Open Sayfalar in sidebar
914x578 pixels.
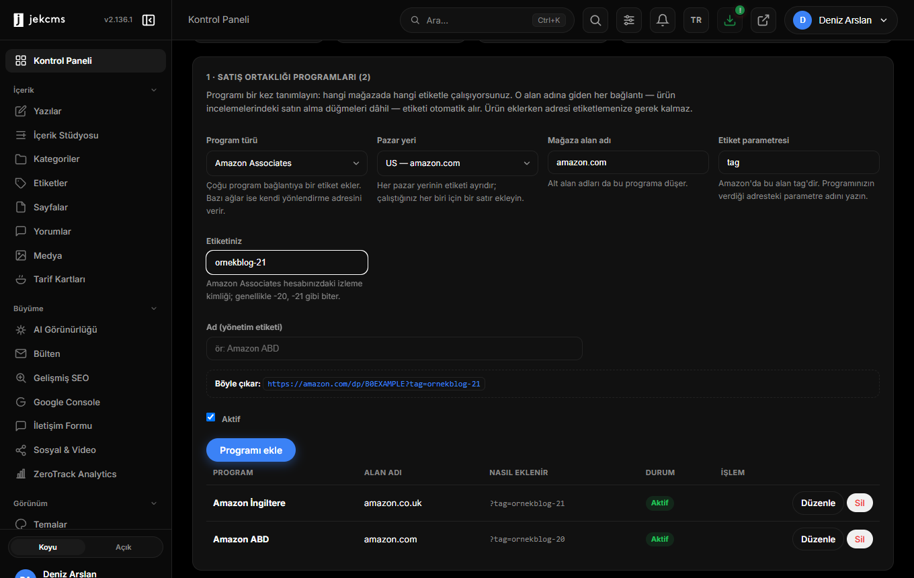pos(85,207)
